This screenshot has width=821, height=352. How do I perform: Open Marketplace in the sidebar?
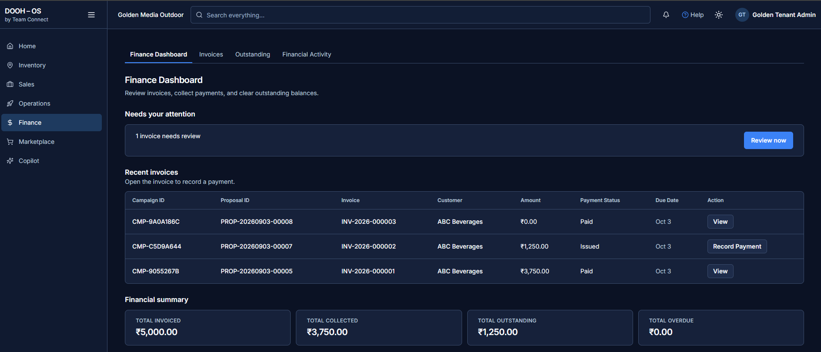pyautogui.click(x=51, y=142)
